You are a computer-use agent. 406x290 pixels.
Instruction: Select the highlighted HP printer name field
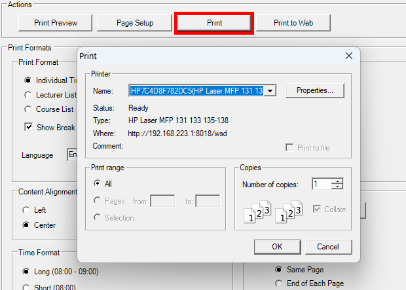[197, 91]
